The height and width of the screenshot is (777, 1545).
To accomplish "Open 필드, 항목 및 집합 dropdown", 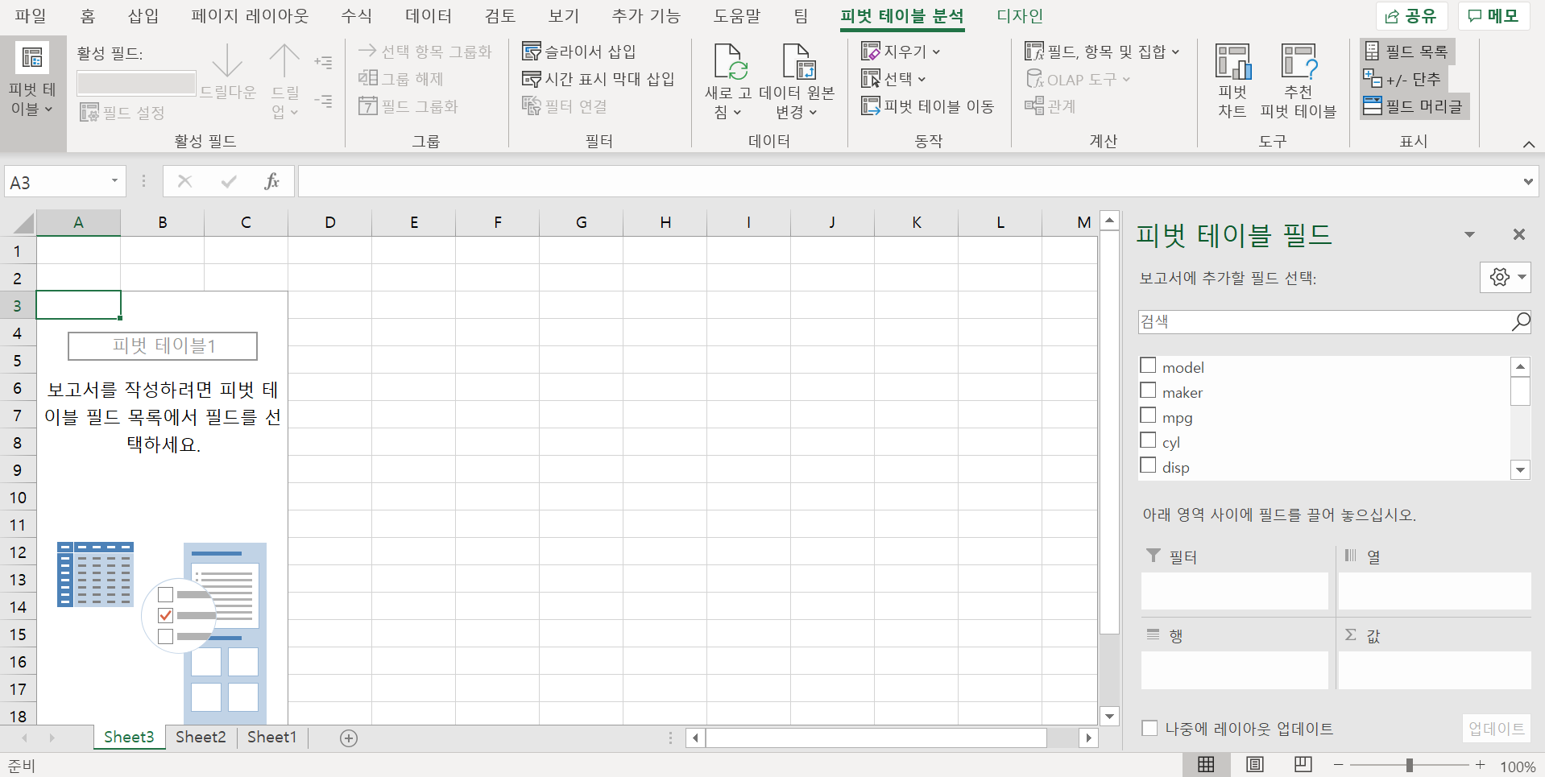I will 1102,52.
